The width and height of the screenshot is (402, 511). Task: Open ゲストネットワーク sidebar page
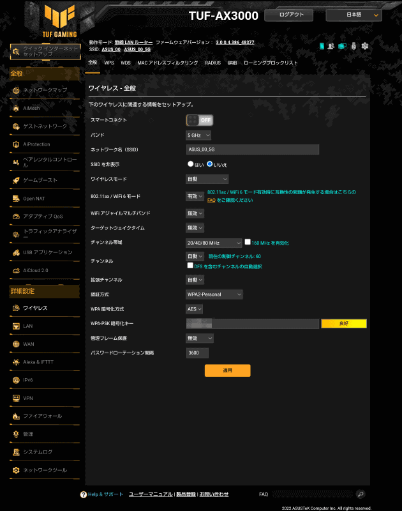point(45,126)
